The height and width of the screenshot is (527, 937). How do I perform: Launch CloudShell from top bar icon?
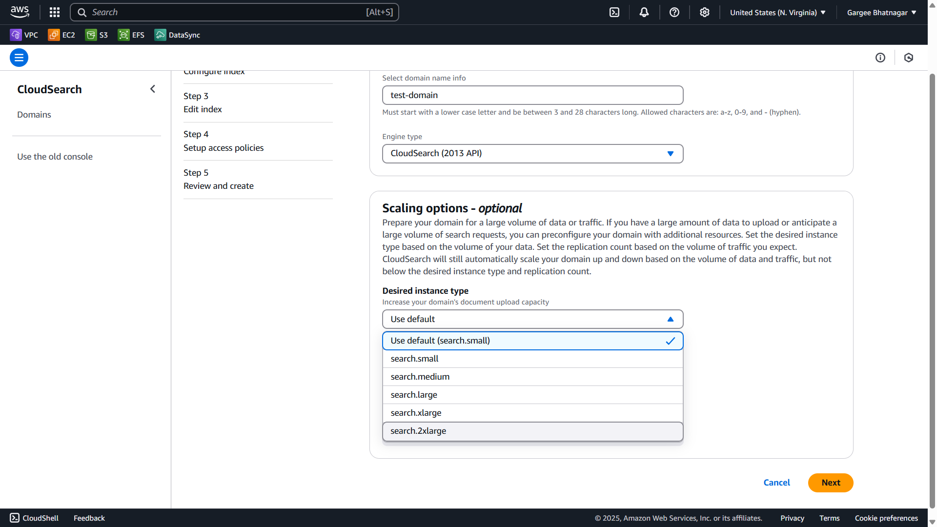[x=614, y=12]
